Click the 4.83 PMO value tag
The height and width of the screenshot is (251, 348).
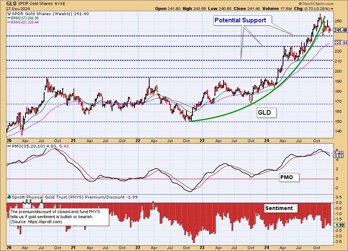pyautogui.click(x=338, y=156)
